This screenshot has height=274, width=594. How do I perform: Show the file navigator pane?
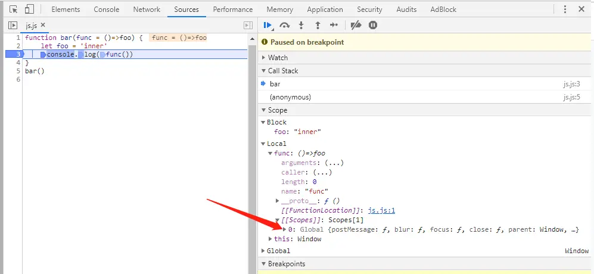[13, 26]
